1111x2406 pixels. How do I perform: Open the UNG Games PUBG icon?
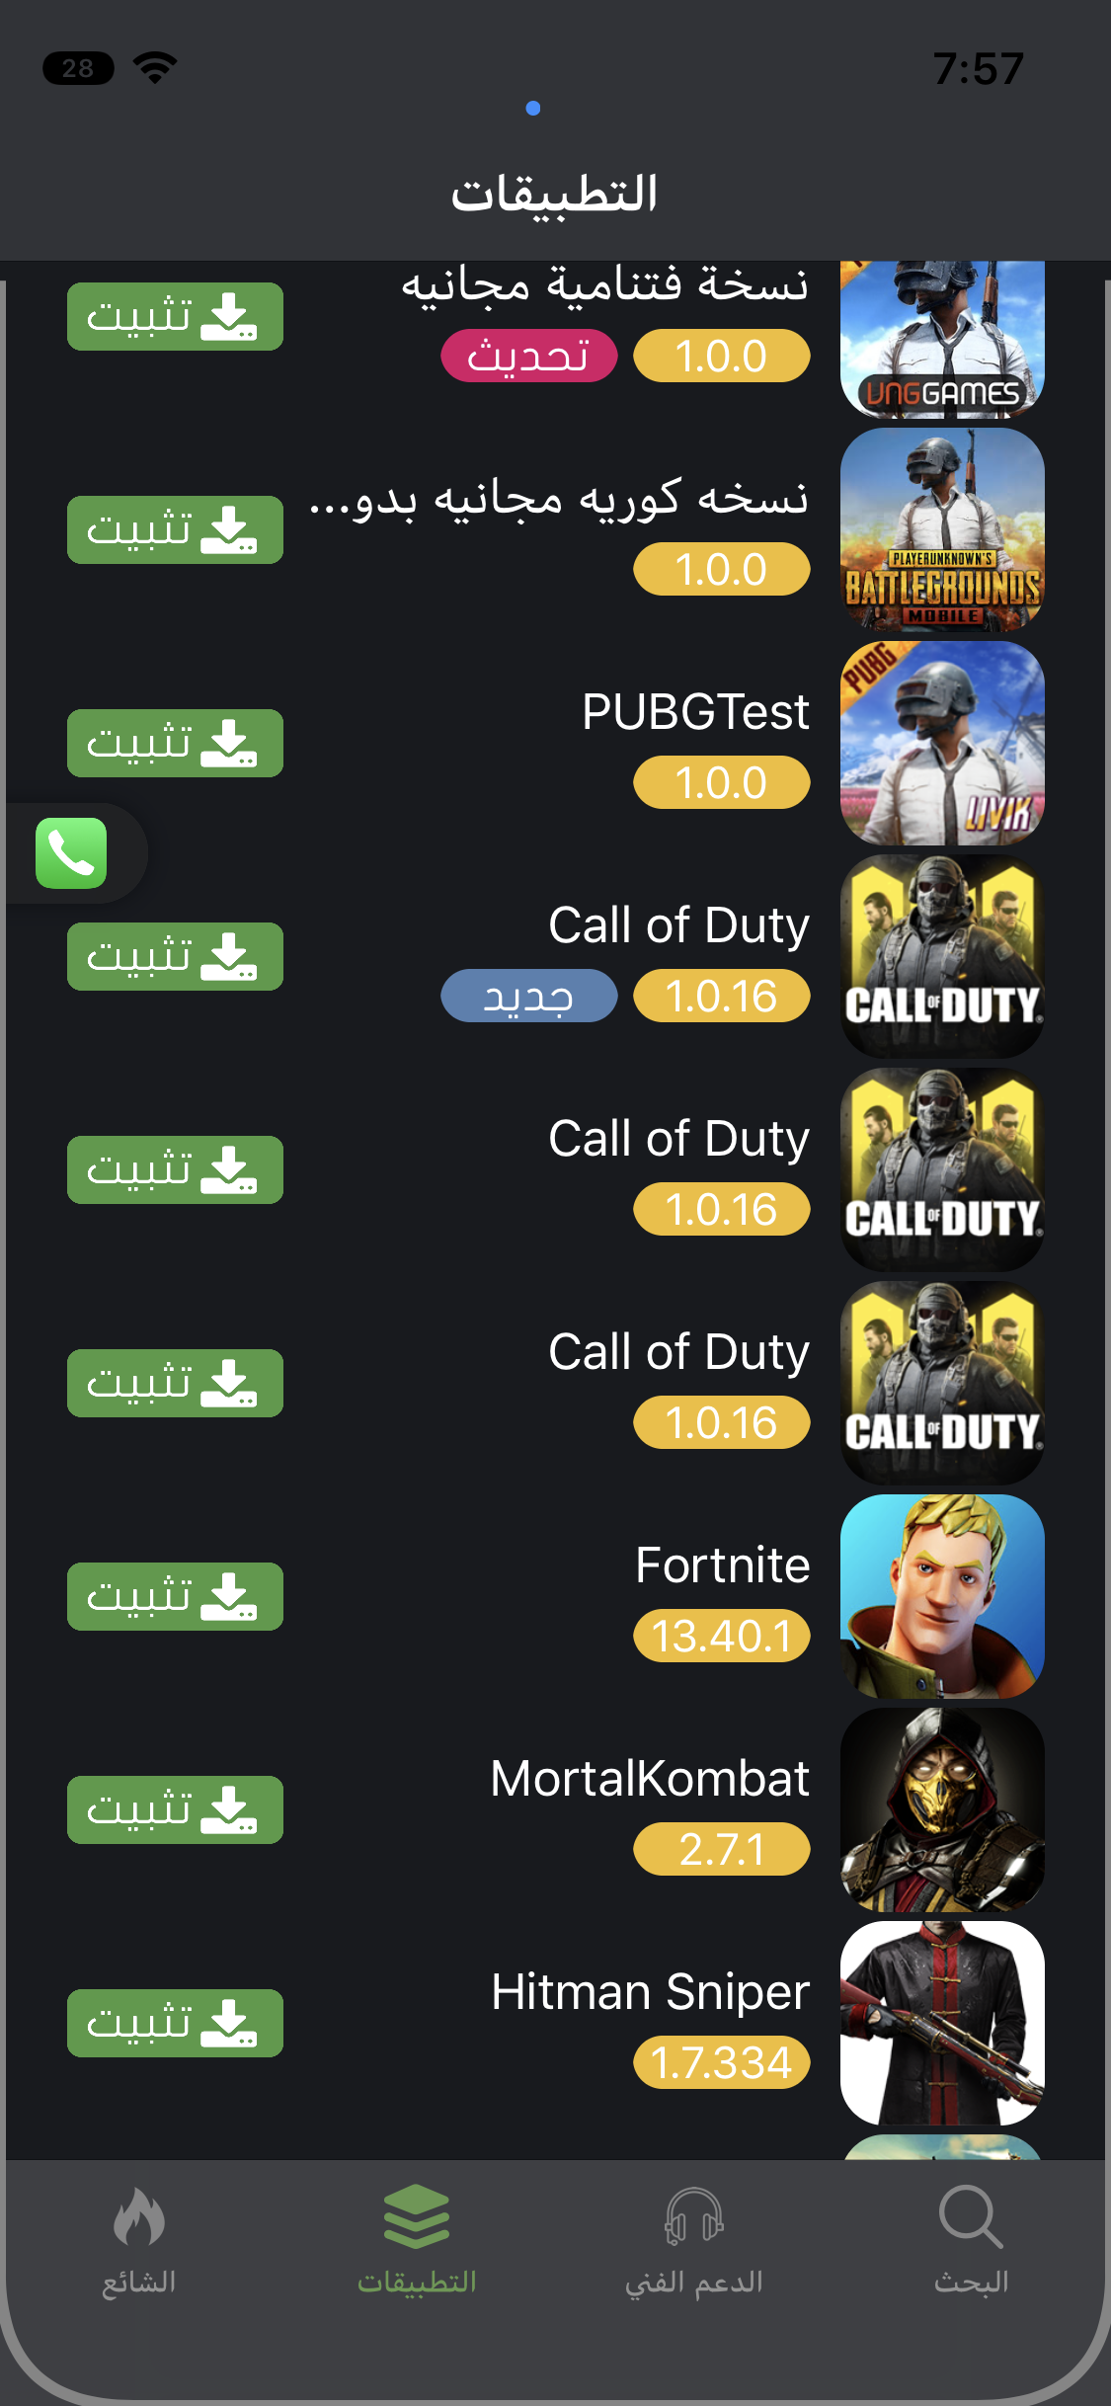click(x=942, y=340)
